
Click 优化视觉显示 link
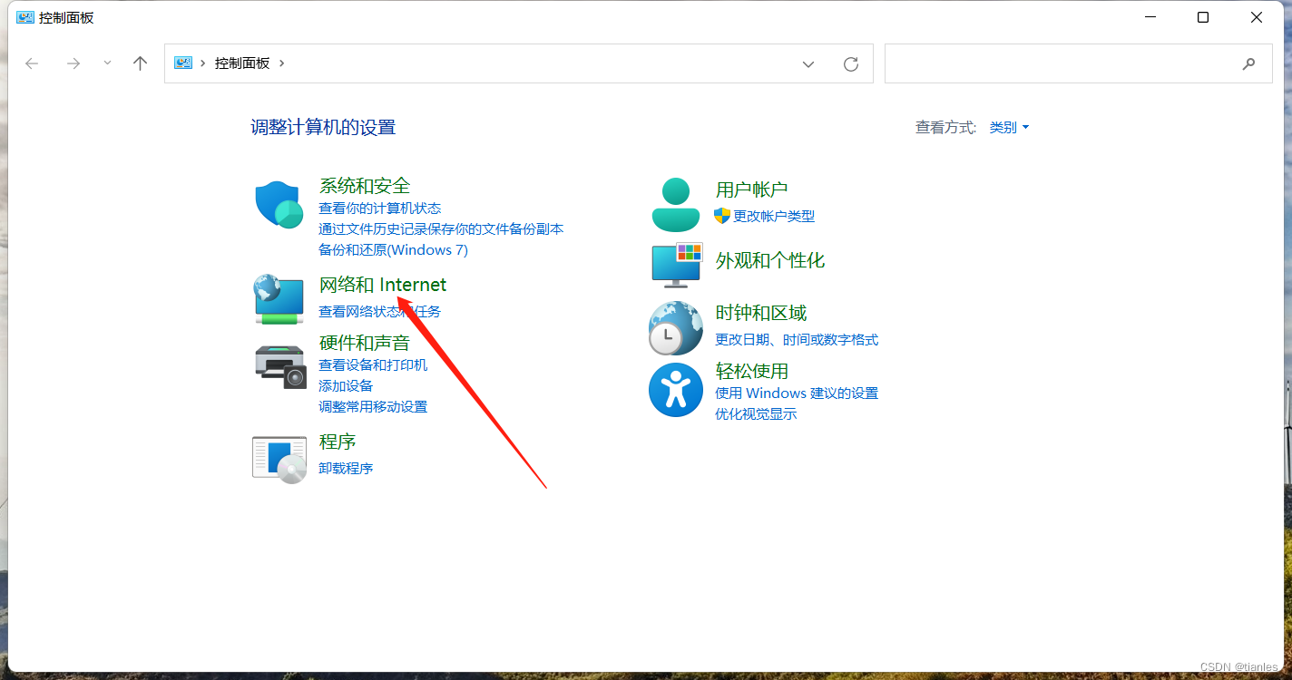pos(756,413)
